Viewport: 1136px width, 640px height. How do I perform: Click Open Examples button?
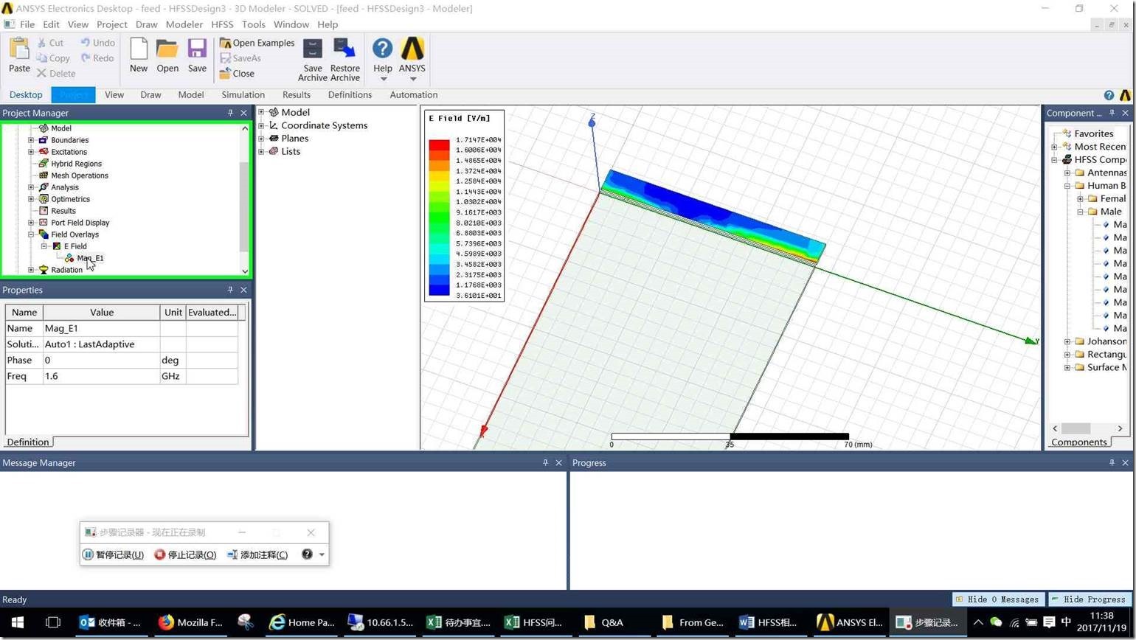(x=257, y=43)
